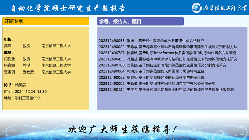Click the group leader name 姜峰
This screenshot has height=140, width=249.
(7, 46)
